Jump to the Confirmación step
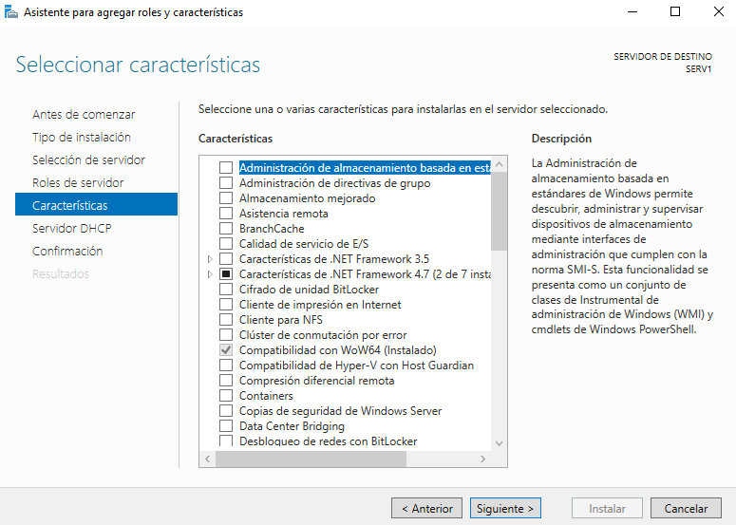736x525 pixels. pos(67,251)
